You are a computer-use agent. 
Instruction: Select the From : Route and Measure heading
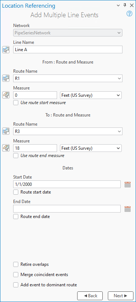pyautogui.click(x=68, y=62)
